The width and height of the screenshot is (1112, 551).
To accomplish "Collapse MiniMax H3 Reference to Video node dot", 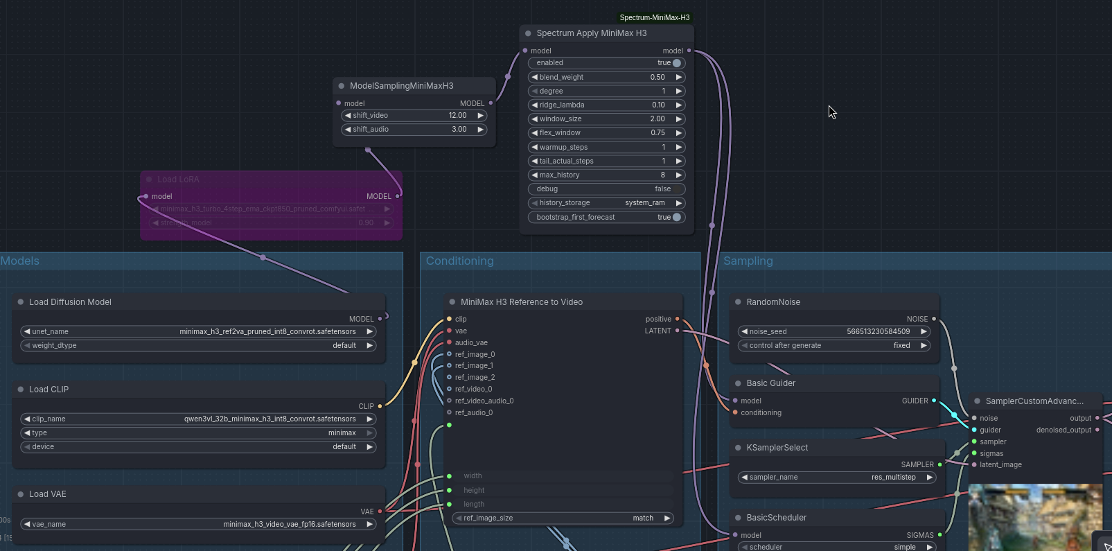I will (452, 302).
